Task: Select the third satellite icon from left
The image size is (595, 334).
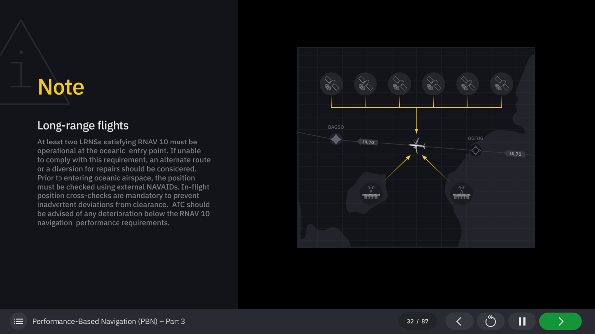Action: (x=399, y=84)
